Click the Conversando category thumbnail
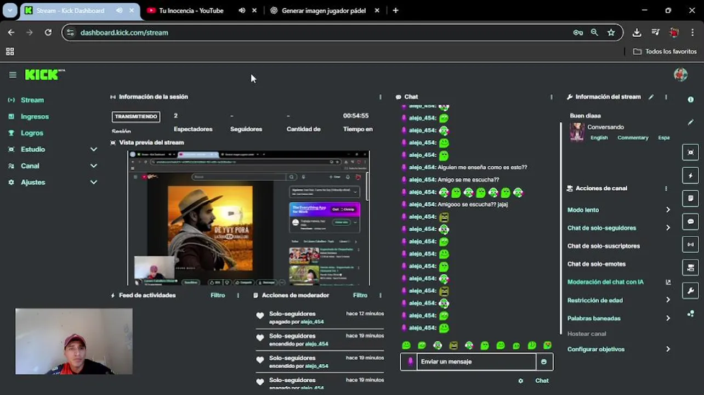Screen dimensions: 704x395 pos(577,132)
